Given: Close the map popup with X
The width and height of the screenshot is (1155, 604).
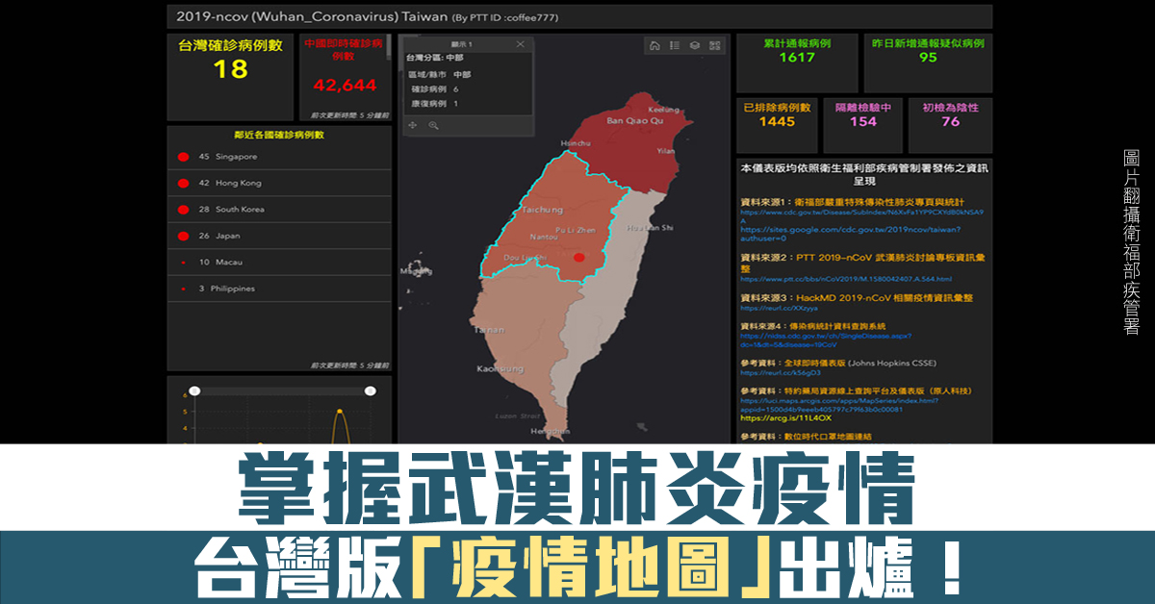Looking at the screenshot, I should click(521, 44).
